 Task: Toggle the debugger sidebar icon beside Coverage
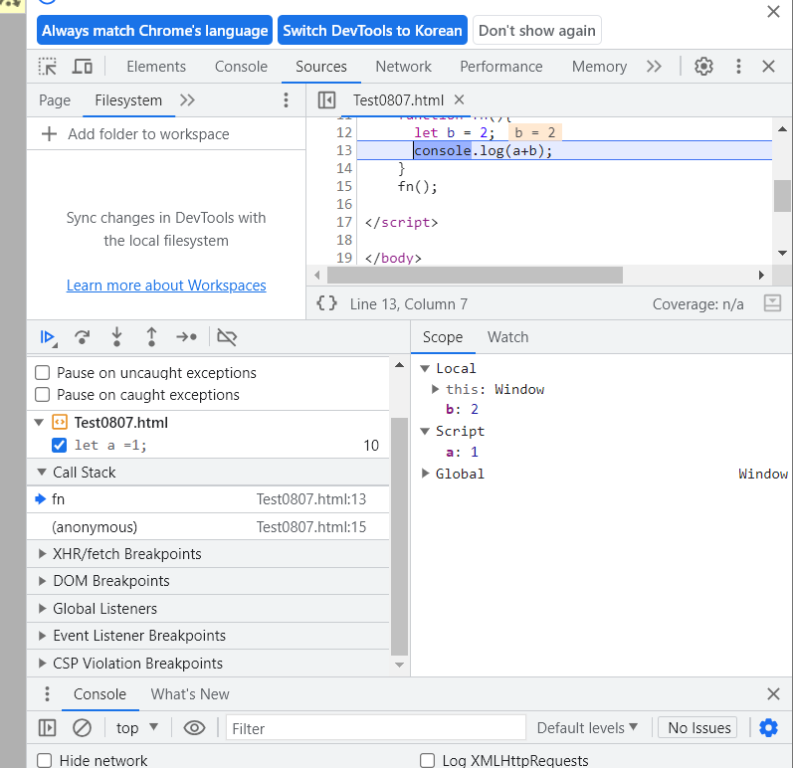(x=772, y=303)
